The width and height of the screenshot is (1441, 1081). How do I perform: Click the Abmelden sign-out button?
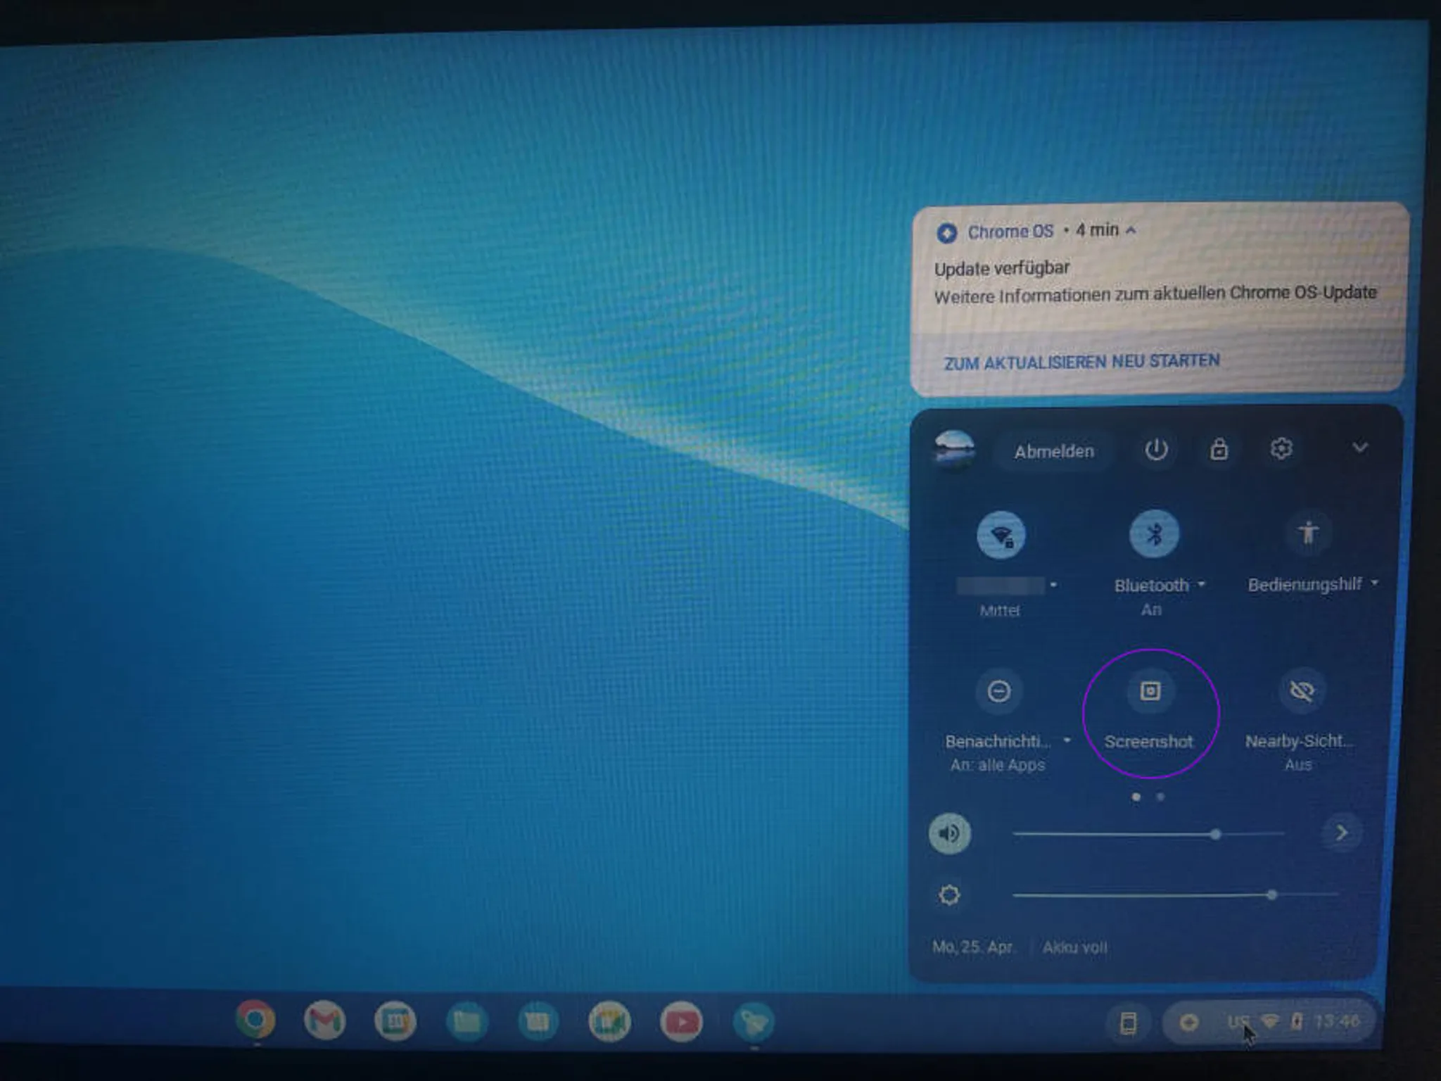pos(1054,451)
